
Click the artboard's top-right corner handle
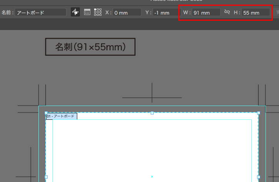[259, 113]
